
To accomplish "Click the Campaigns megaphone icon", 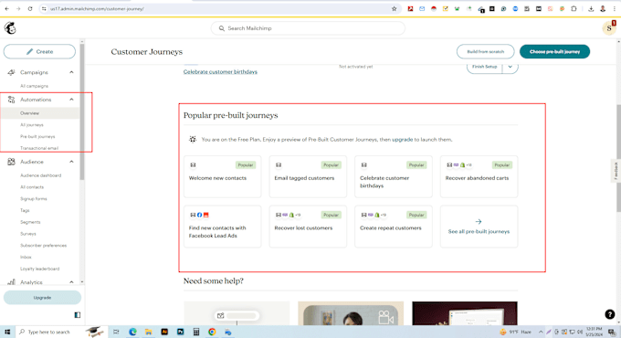I will (11, 72).
